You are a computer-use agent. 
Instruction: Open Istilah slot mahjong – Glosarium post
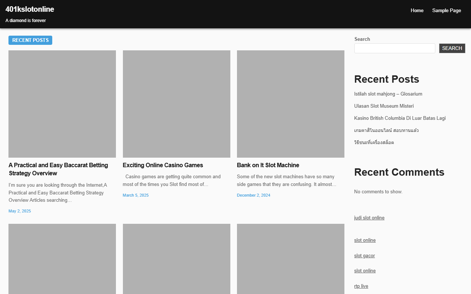(x=388, y=94)
